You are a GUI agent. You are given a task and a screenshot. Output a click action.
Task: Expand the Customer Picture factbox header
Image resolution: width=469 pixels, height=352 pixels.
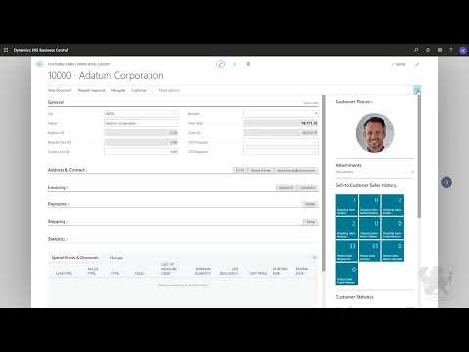(x=354, y=102)
